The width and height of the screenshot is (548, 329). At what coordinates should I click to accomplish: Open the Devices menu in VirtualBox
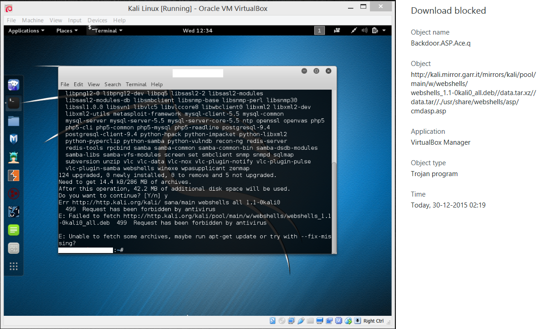tap(97, 20)
